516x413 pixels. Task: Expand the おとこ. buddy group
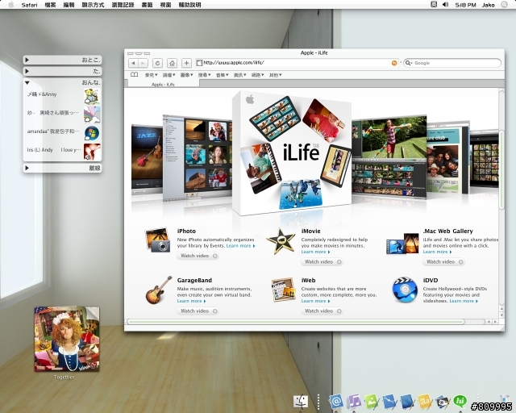pos(27,60)
